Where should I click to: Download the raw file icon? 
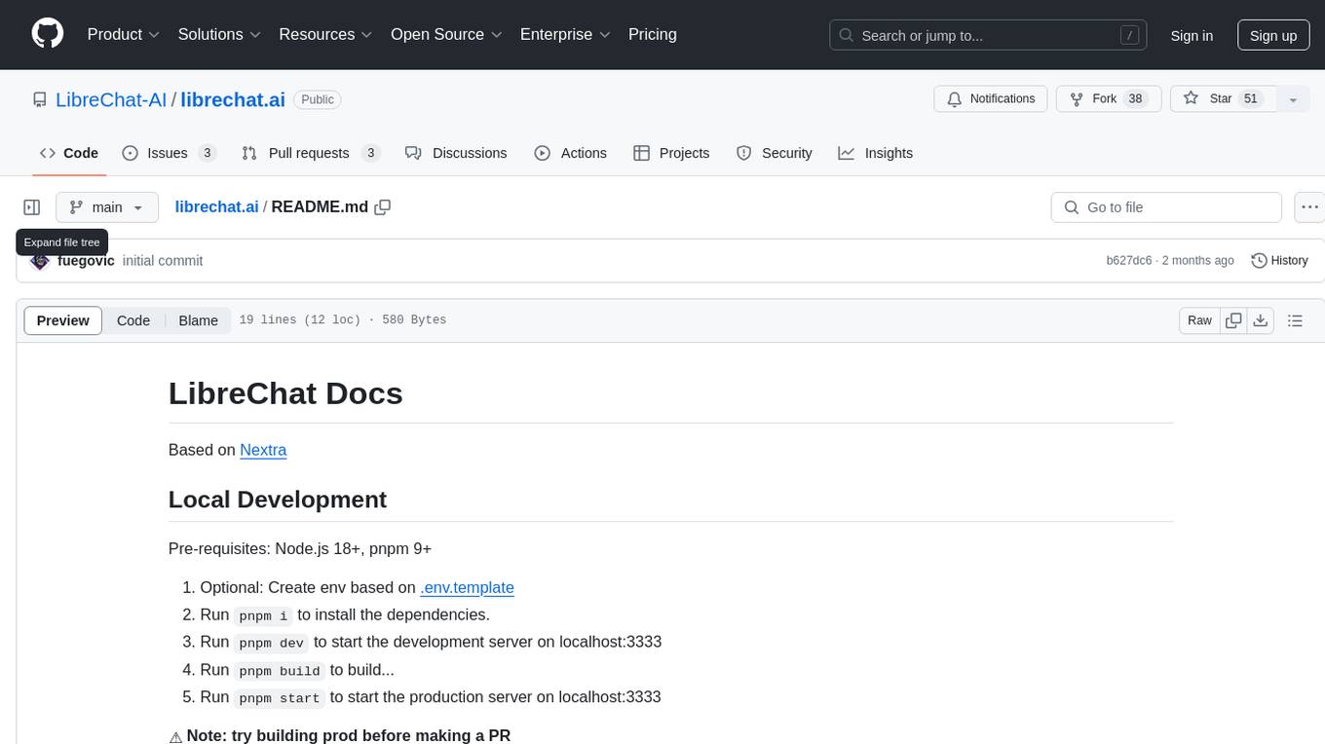(1261, 320)
